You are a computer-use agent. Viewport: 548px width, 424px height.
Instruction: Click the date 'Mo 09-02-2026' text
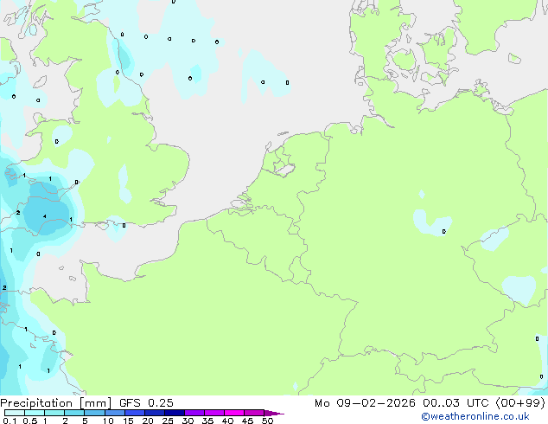[365, 403]
